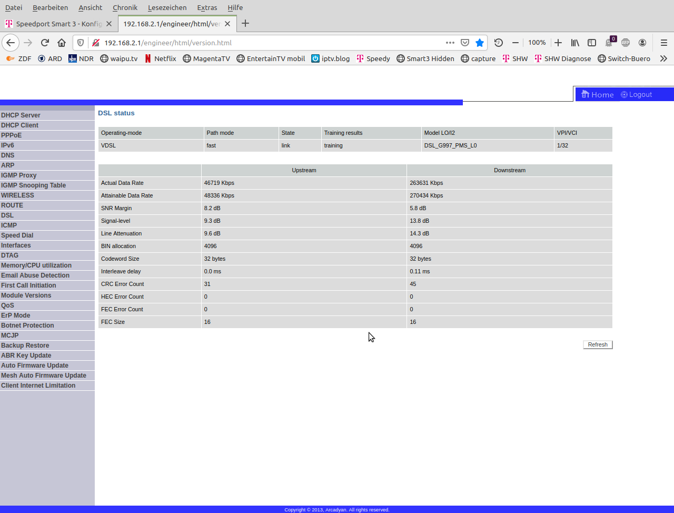Open the hamburger application menu

pyautogui.click(x=663, y=43)
